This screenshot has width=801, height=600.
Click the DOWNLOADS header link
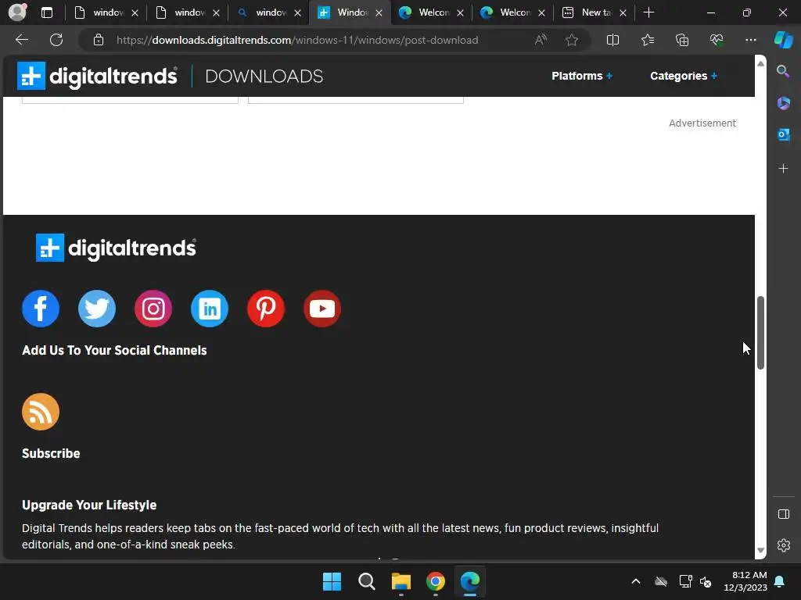(x=264, y=76)
